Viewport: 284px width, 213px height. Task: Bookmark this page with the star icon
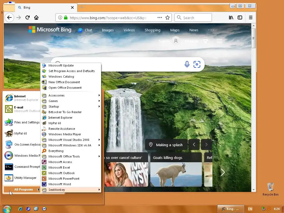click(167, 17)
